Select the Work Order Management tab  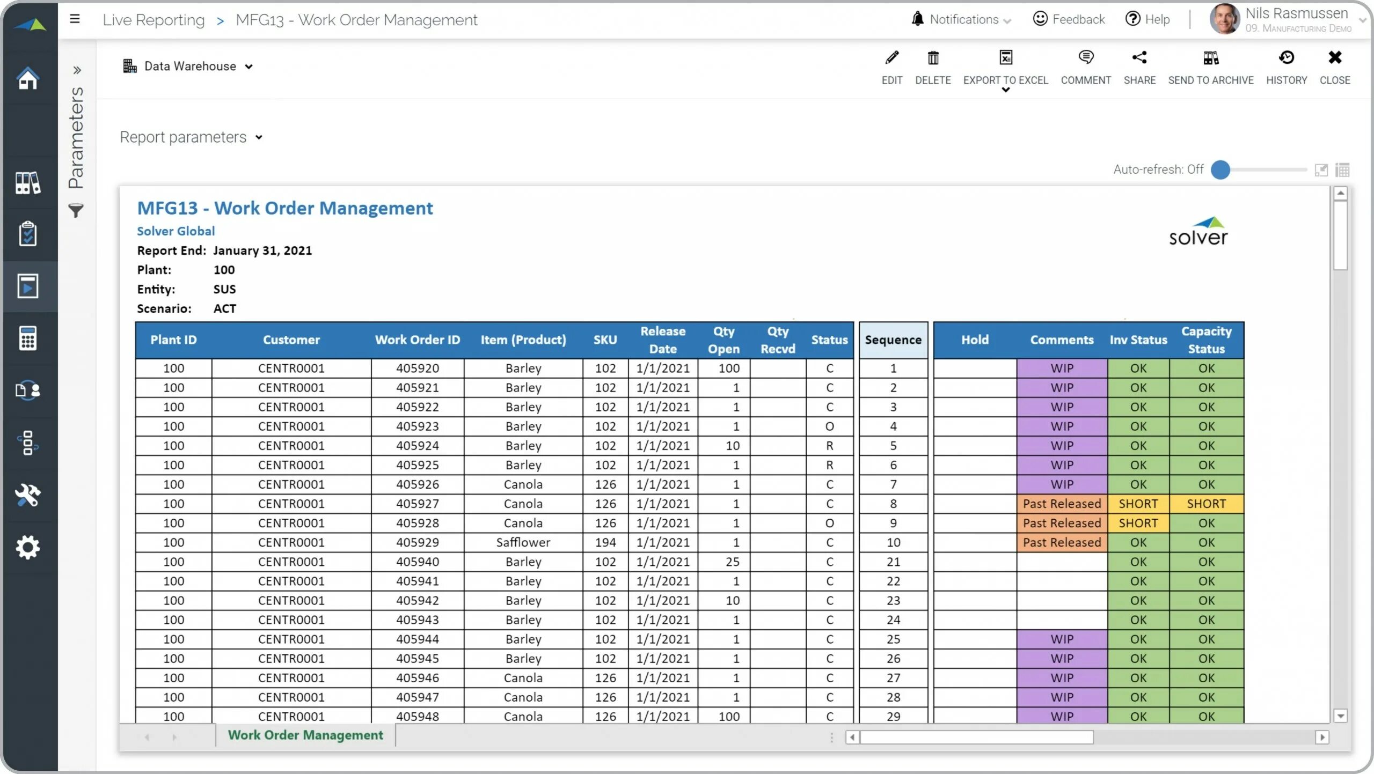point(306,735)
